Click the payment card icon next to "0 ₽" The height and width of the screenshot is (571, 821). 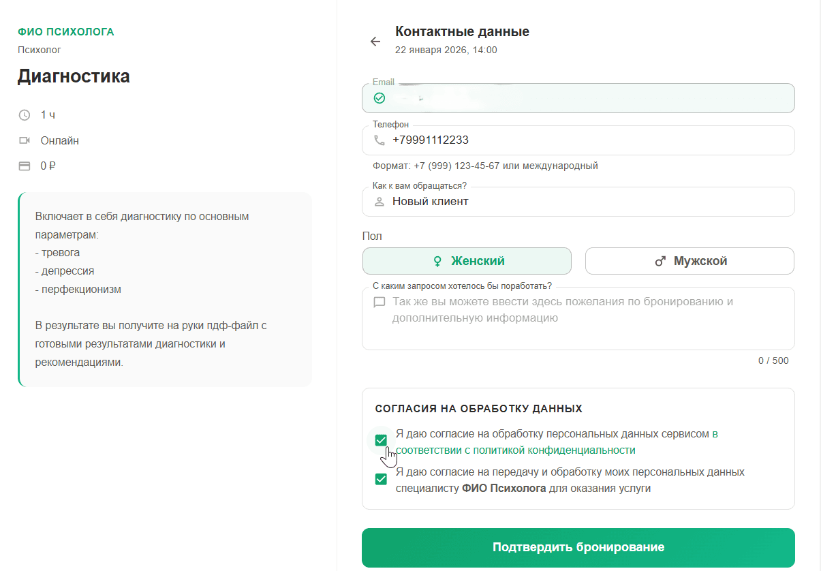click(x=25, y=166)
